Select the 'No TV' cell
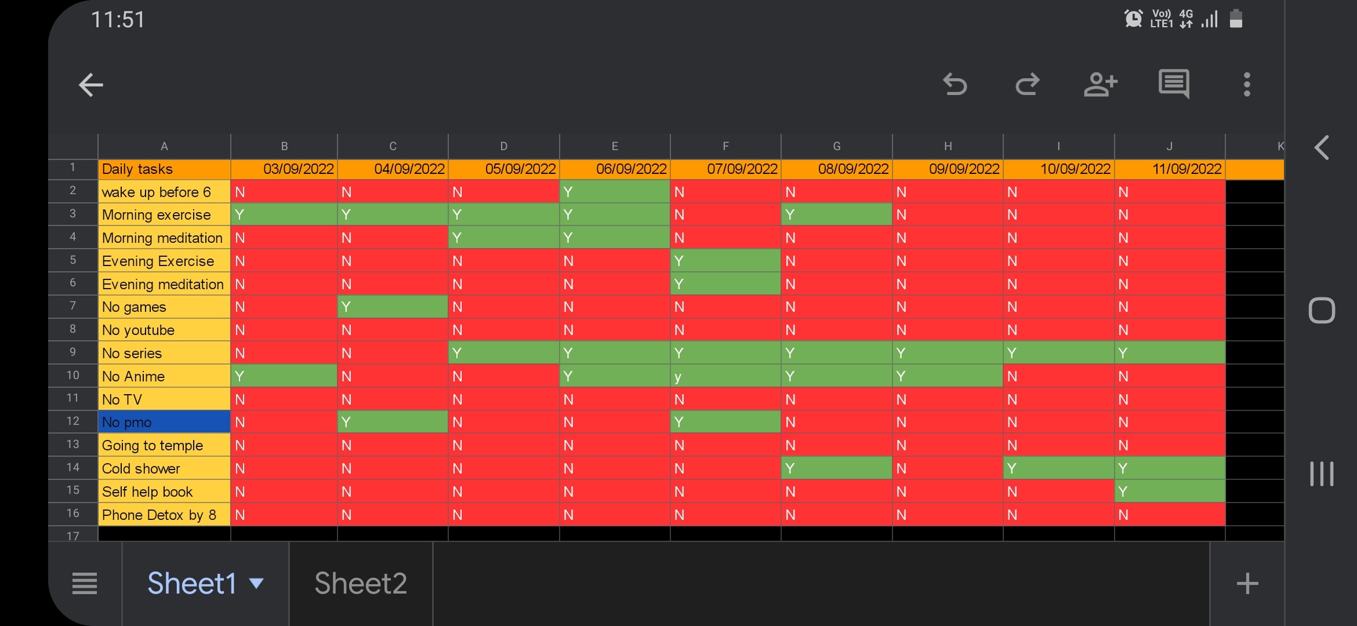The image size is (1357, 626). (164, 399)
